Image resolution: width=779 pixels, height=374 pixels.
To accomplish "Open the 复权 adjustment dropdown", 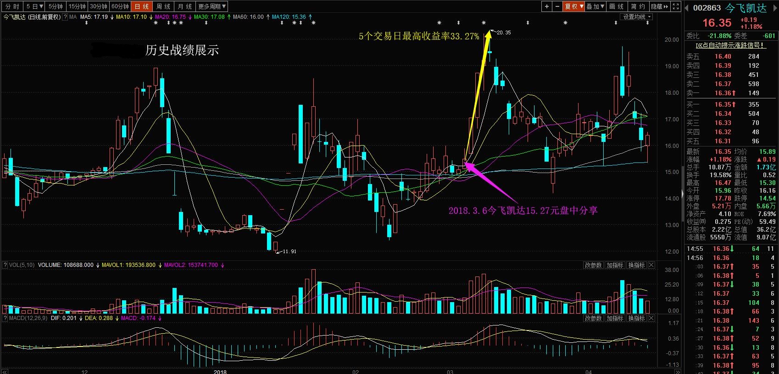I will tap(574, 6).
